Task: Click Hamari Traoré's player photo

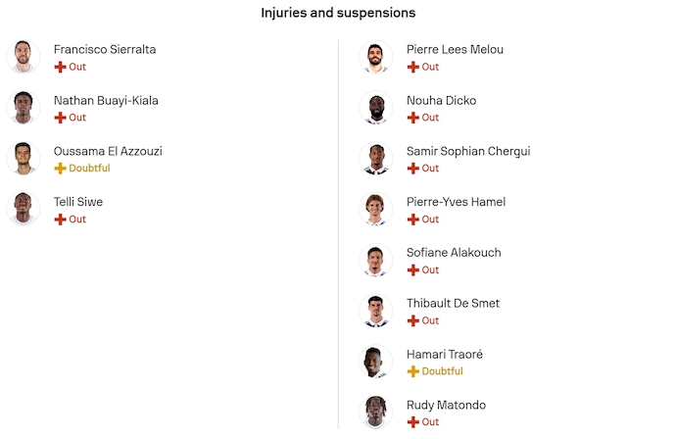Action: point(376,363)
